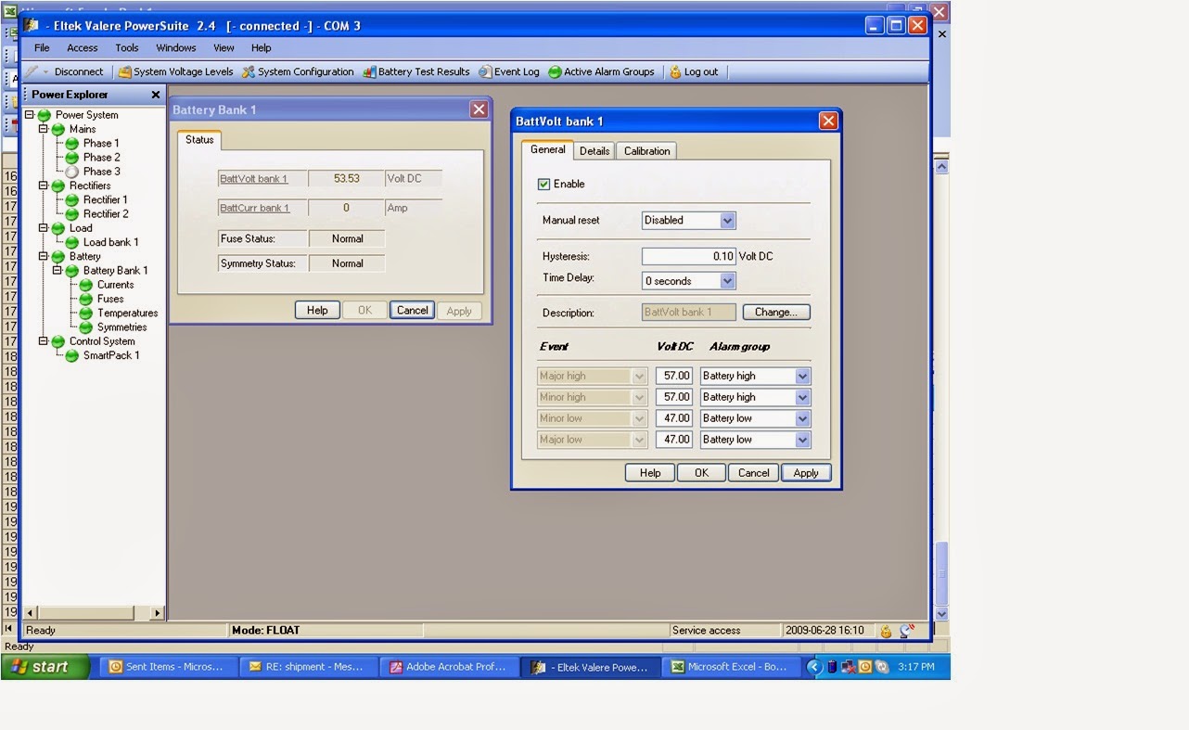Select Phase 1 green status icon
This screenshot has width=1189, height=730.
click(x=72, y=144)
